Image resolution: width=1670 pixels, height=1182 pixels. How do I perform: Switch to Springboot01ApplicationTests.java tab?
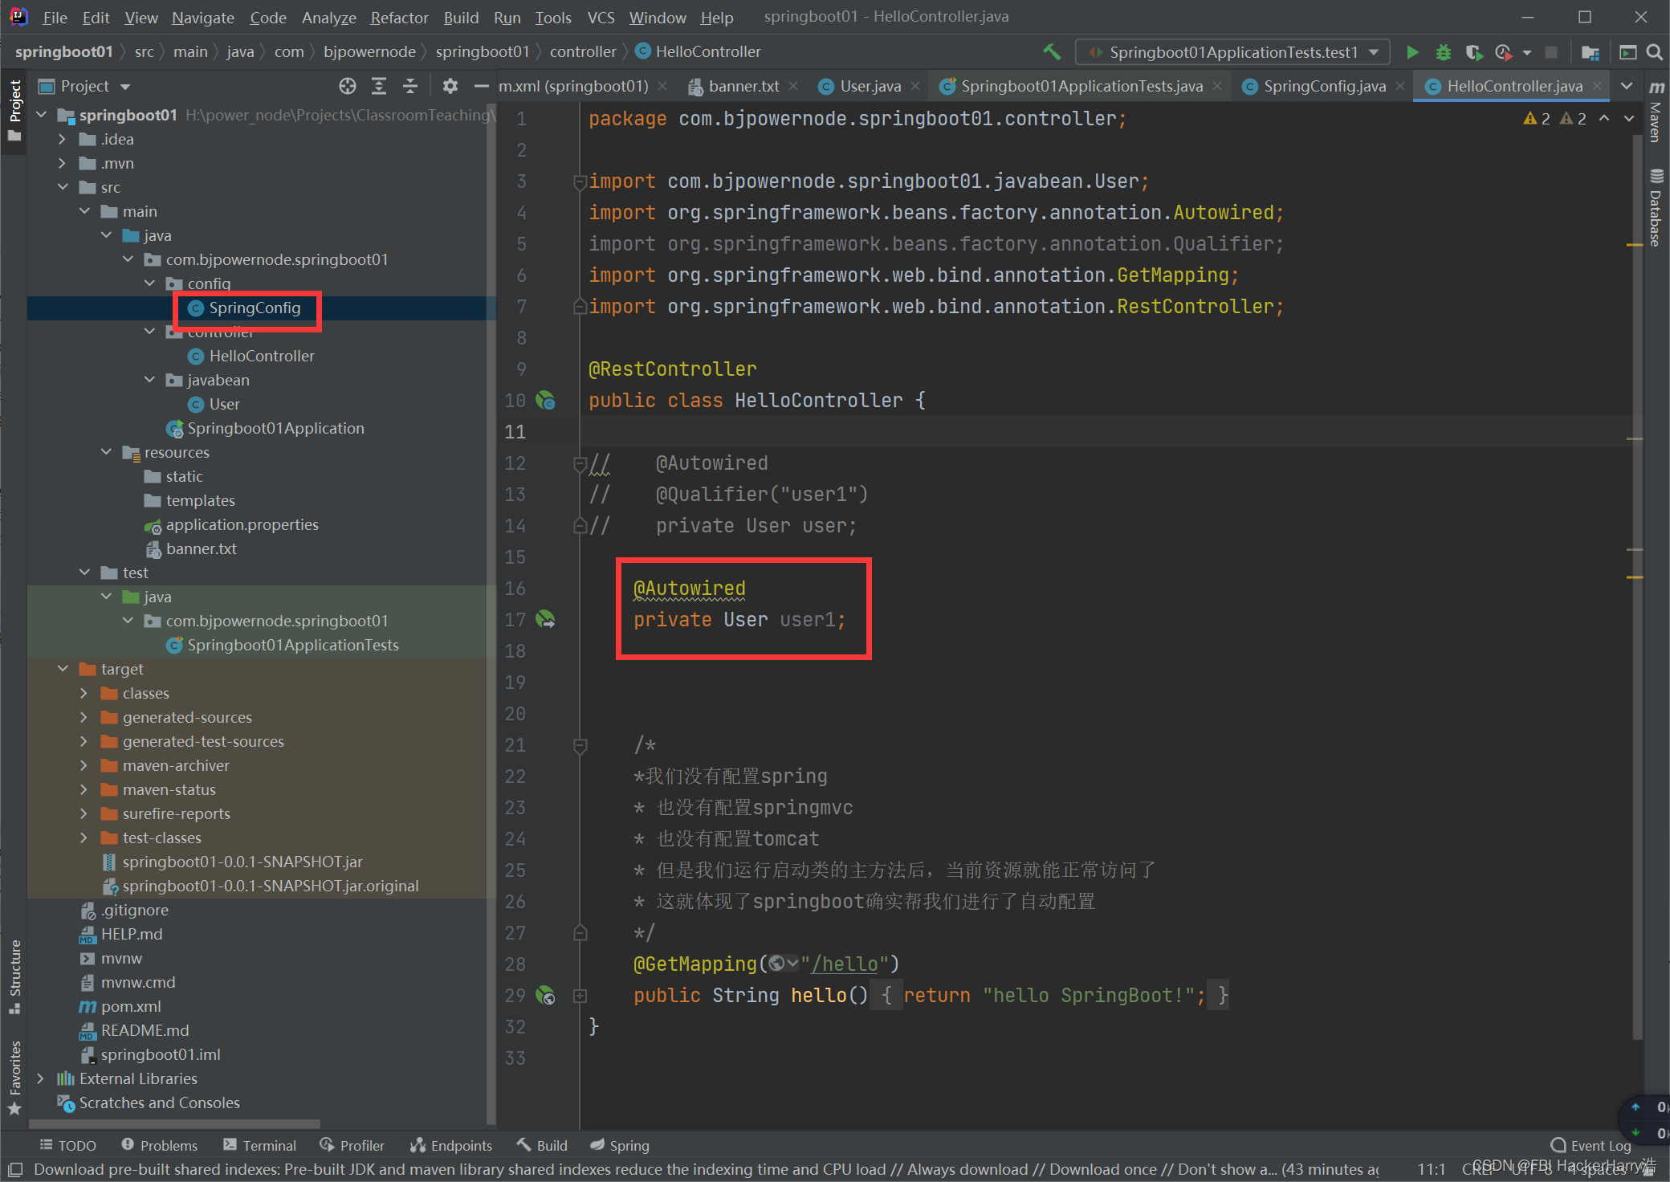coord(1081,86)
